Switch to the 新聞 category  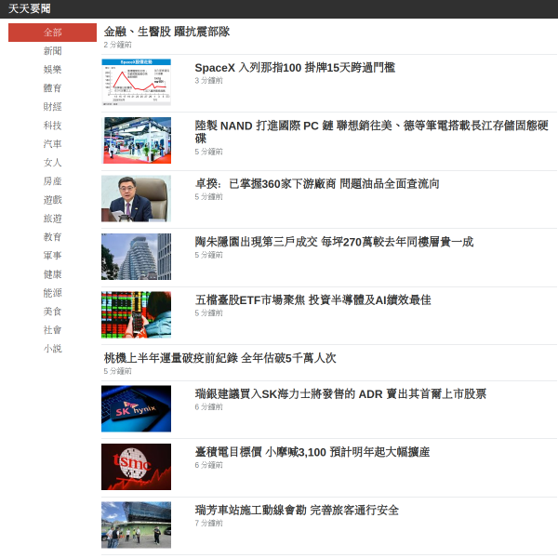52,51
